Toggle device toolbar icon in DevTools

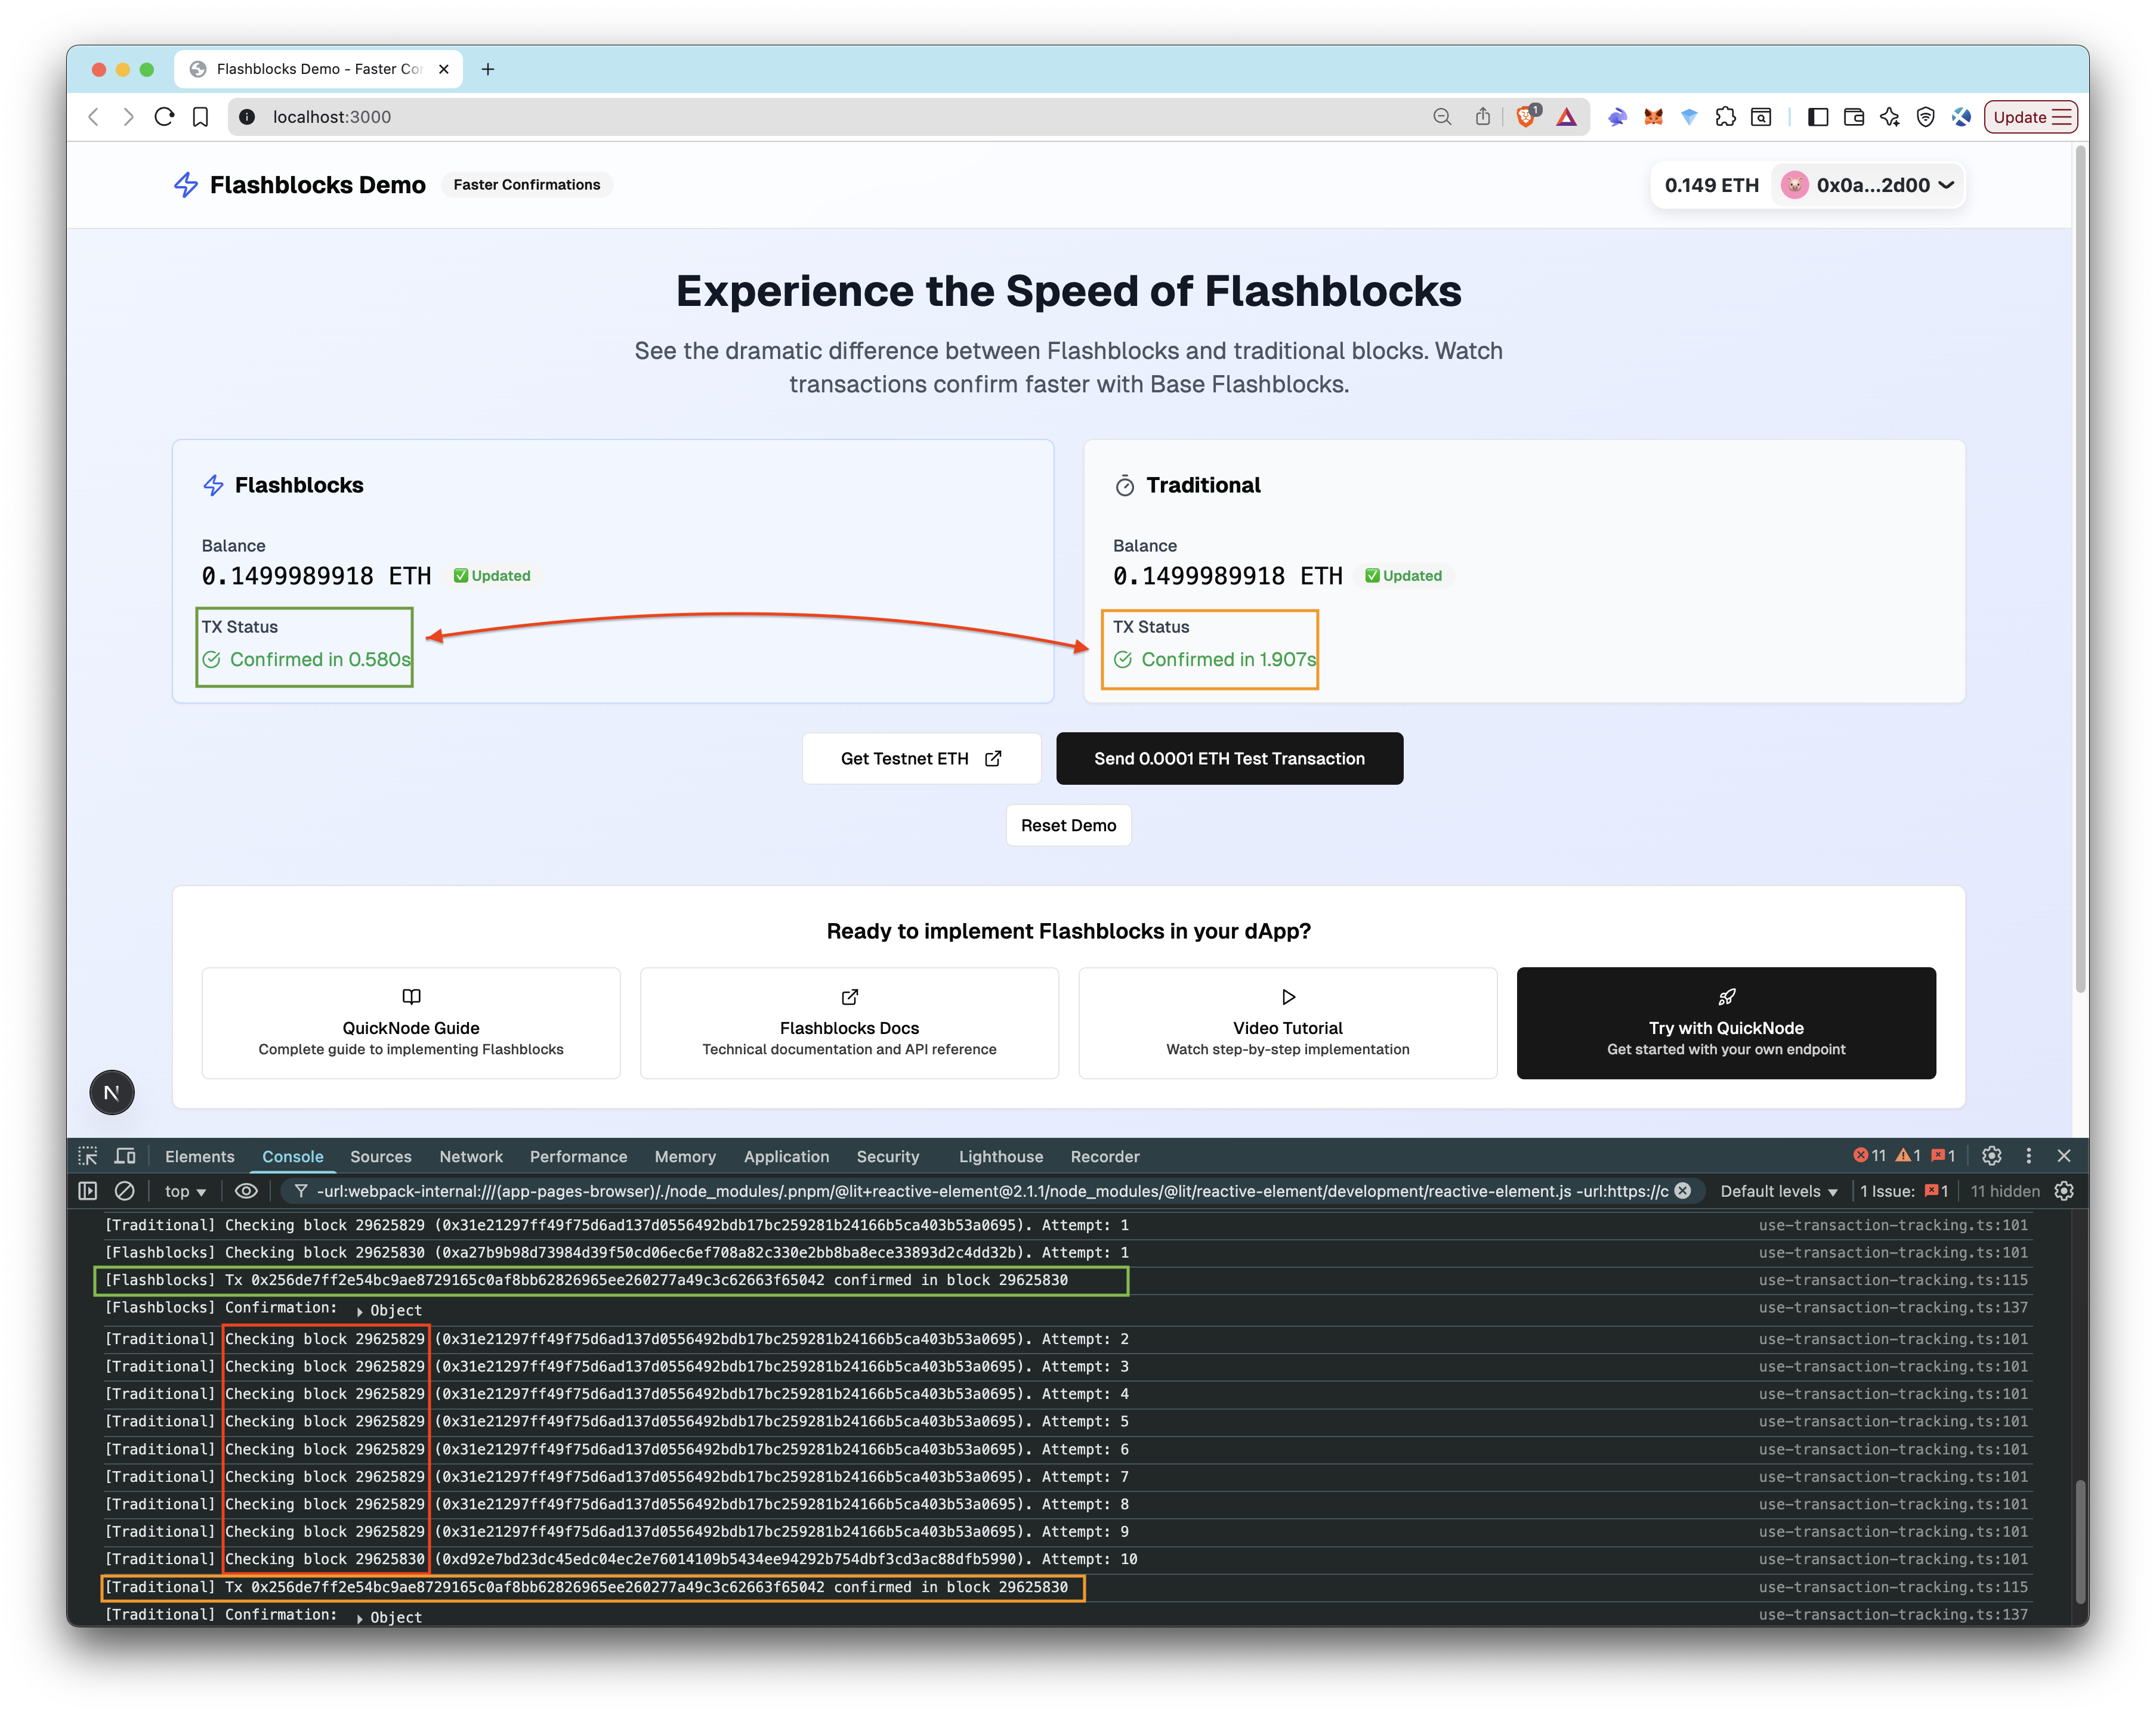[125, 1156]
